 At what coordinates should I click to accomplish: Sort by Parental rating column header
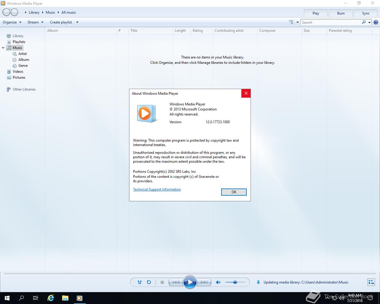(349, 31)
